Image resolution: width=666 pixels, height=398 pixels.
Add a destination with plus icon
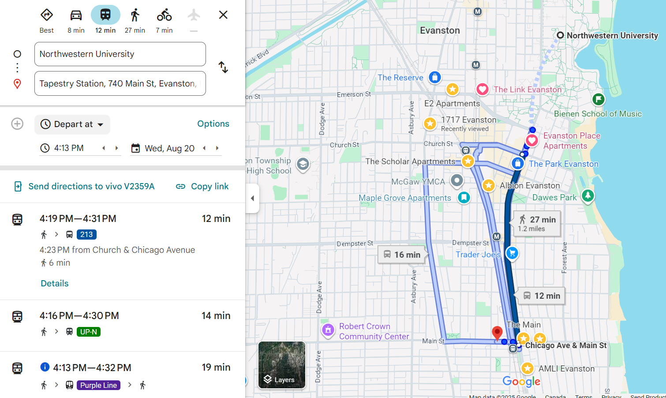click(17, 124)
